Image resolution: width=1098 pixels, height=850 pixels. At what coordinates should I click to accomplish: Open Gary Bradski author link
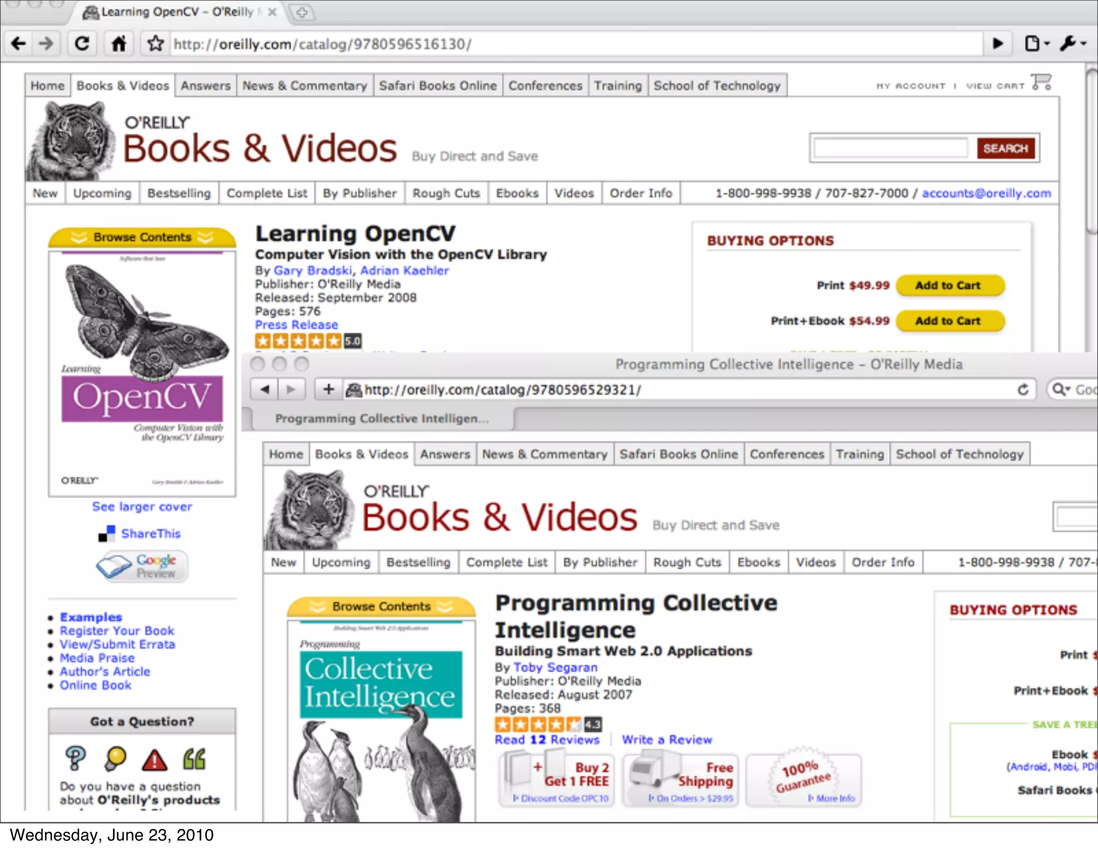point(313,270)
